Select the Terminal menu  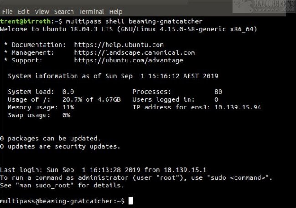[92, 11]
